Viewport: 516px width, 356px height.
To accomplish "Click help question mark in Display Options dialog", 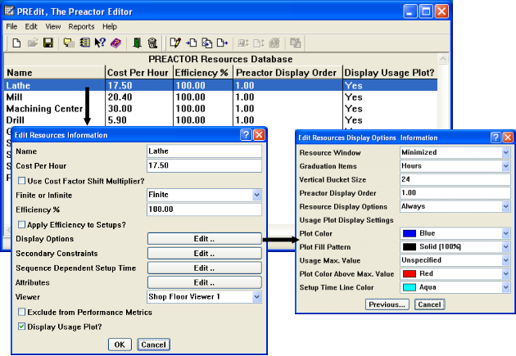I will pyautogui.click(x=496, y=137).
